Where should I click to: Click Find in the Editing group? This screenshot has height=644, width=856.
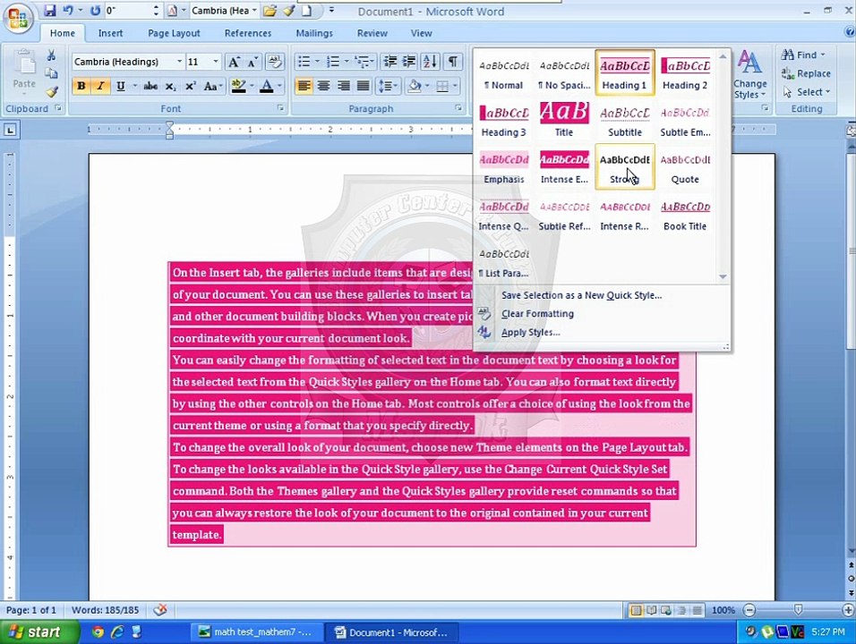tap(803, 55)
